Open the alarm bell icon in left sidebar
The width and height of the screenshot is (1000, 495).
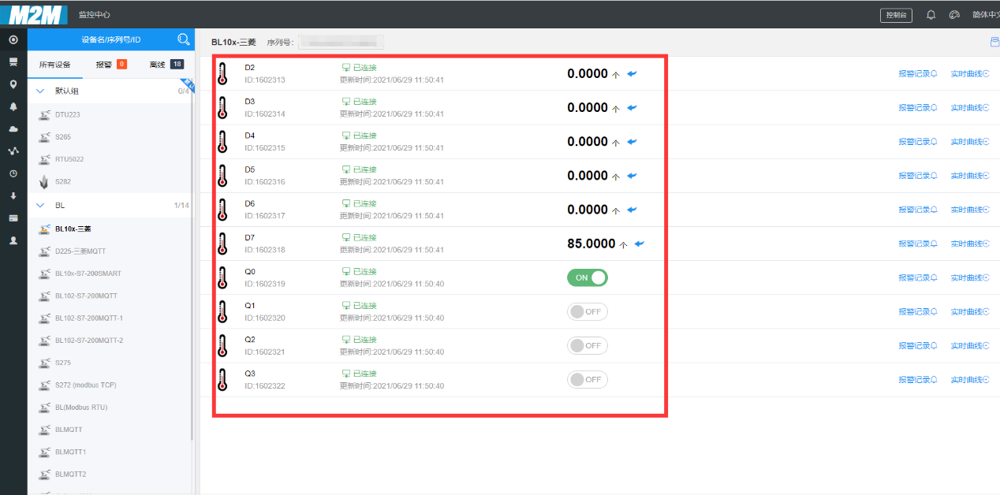click(x=13, y=106)
